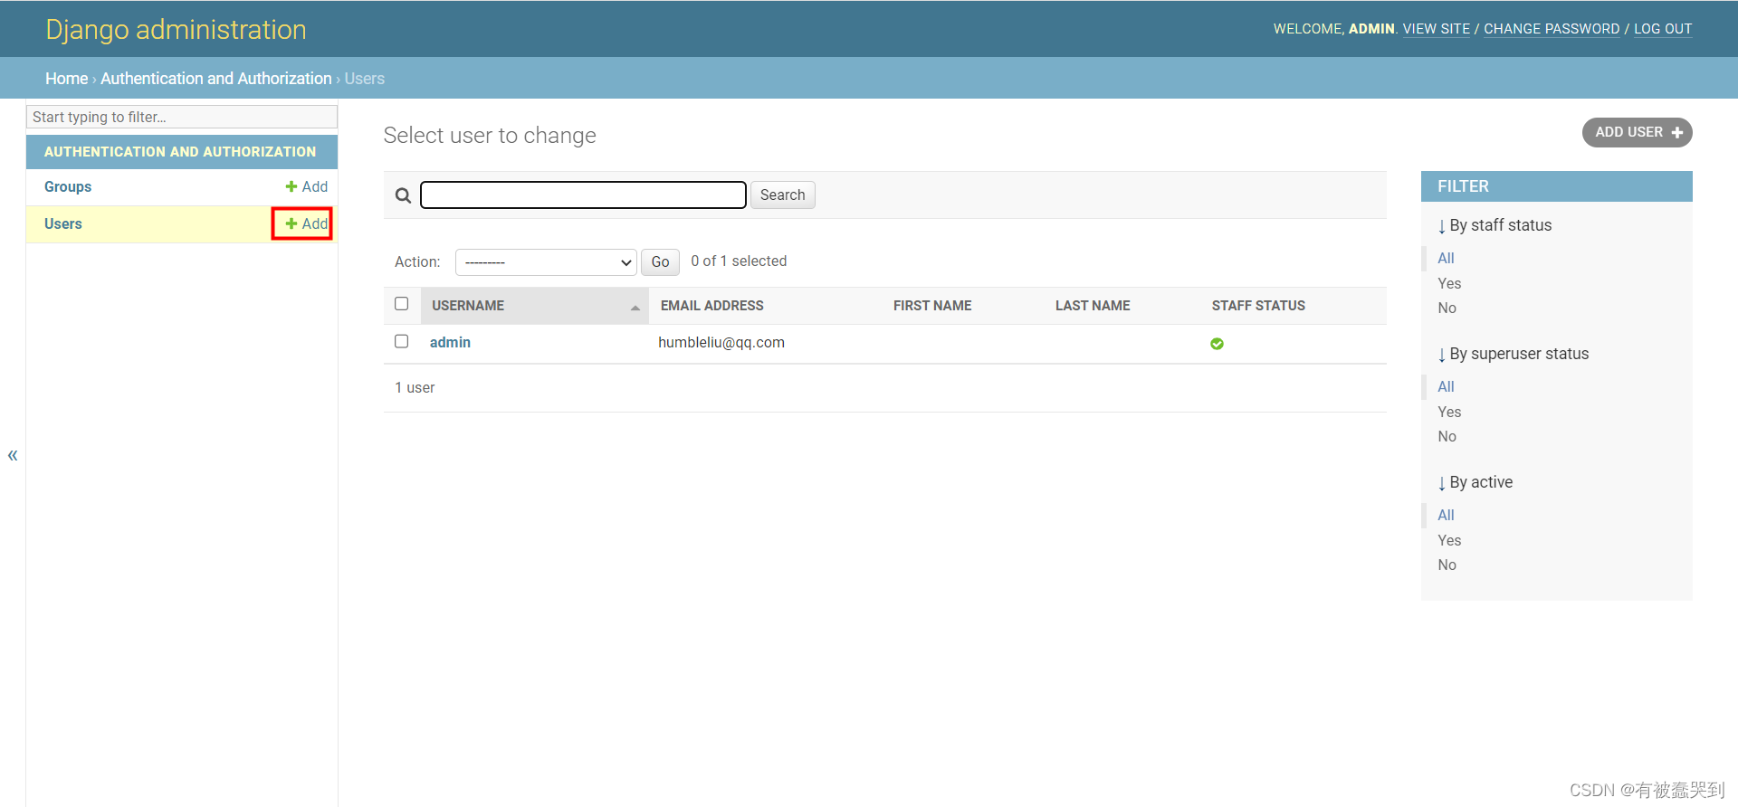
Task: Go to Home breadcrumb
Action: coord(67,79)
